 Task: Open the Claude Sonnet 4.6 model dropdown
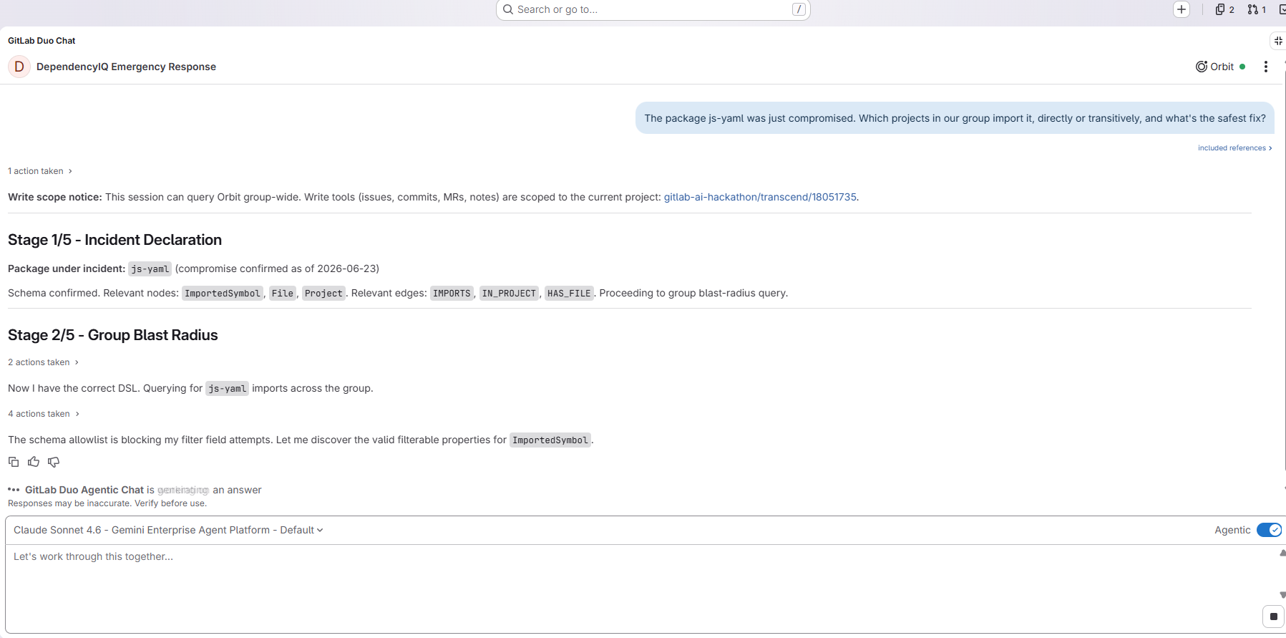tap(168, 530)
